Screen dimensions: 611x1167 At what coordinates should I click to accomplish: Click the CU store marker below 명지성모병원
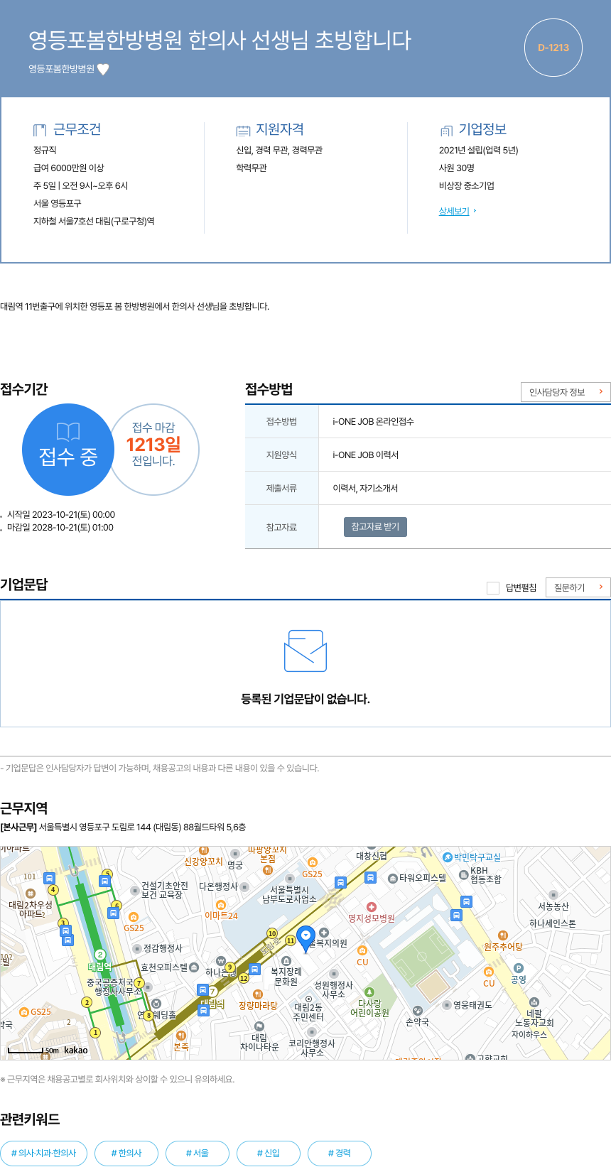362,950
